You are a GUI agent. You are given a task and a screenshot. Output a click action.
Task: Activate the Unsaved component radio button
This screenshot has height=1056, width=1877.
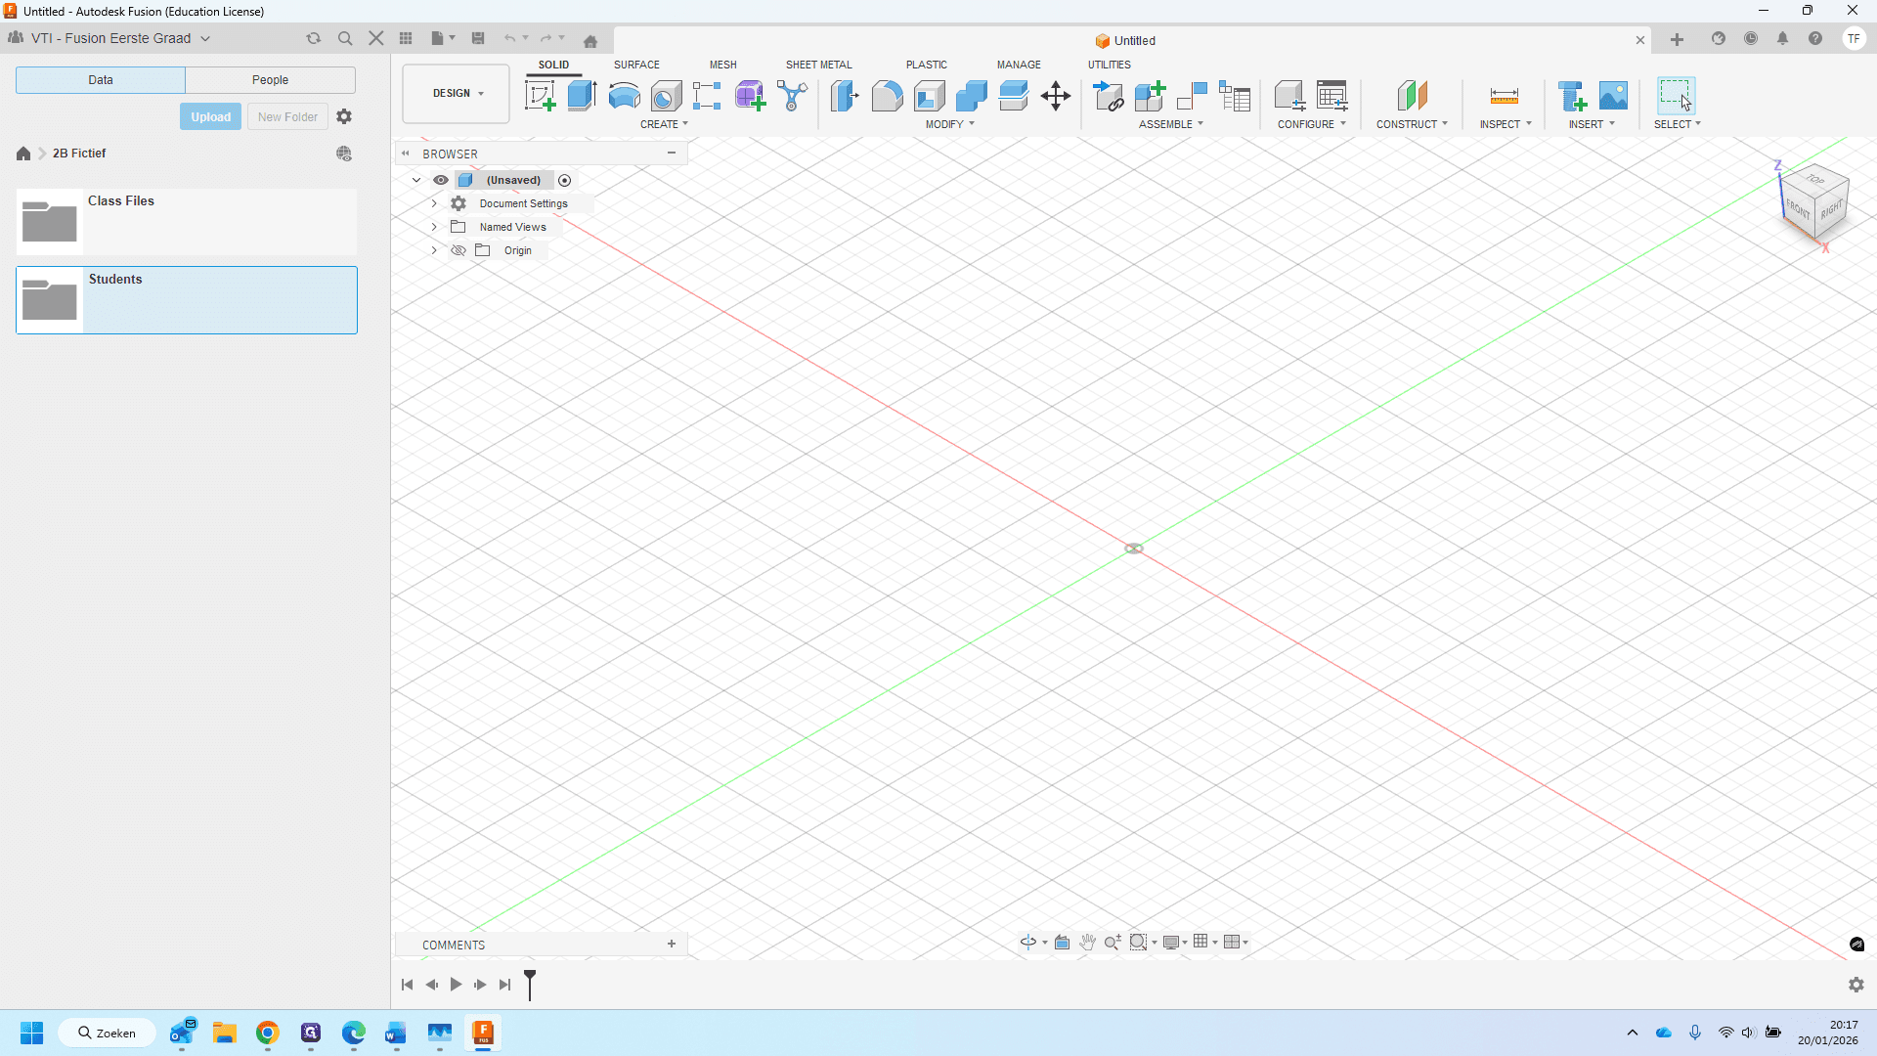[x=564, y=180]
